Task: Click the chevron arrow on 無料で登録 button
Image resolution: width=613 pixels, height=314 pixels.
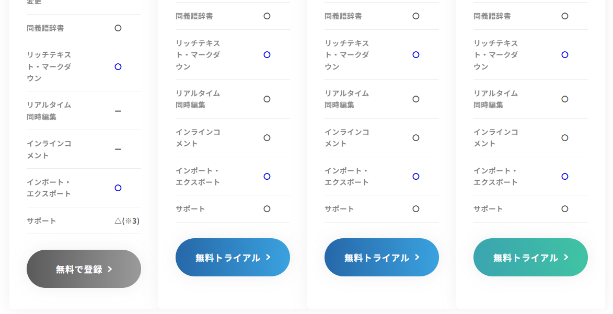Action: tap(110, 269)
